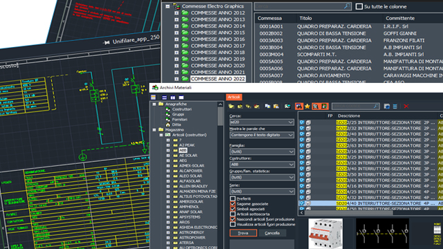Screen dimensions: 443x249
Task: Select the horizontal split view icon in Archivi Materiali
Action: pyautogui.click(x=165, y=98)
